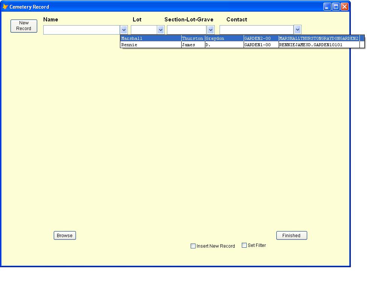Focus the Section-Lot-Grave input field
373x286 pixels.
(187, 30)
